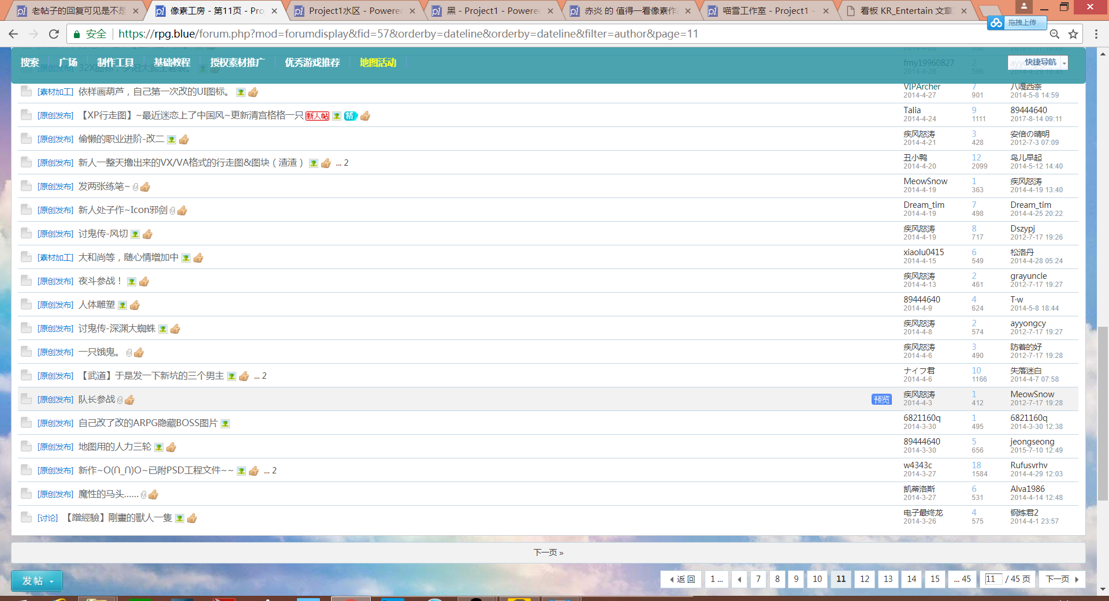Click the [素材加工] tag on 大和尚等 thread

point(55,257)
